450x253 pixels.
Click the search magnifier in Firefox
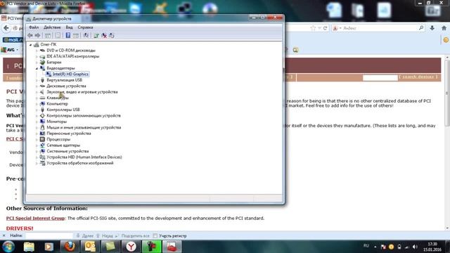(421, 28)
